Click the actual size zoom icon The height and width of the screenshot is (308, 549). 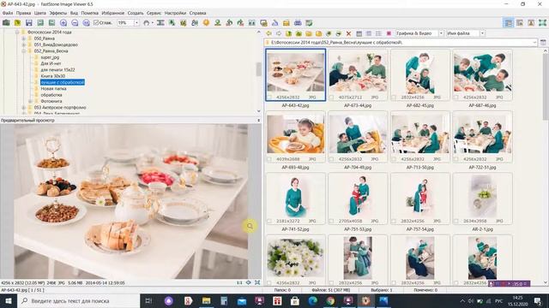86,23
